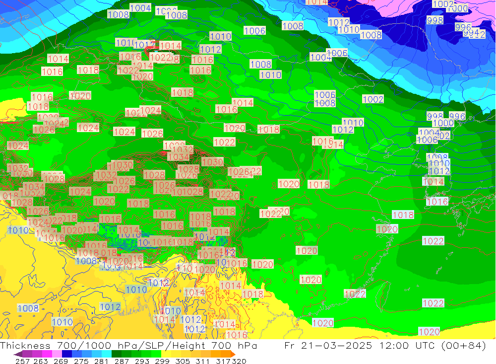Viewport: 496px width, 364px height.
Task: Click legend value 287
Action: [x=122, y=361]
